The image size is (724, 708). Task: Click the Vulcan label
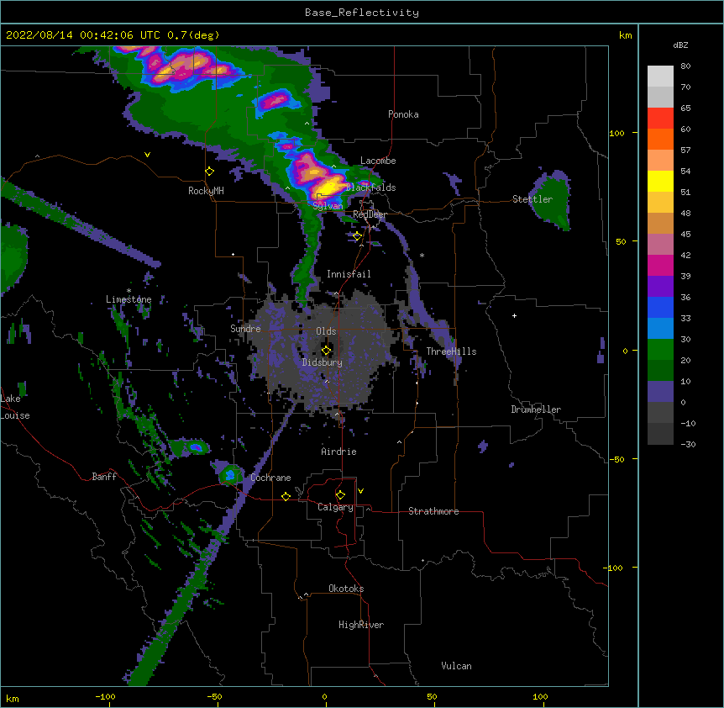[456, 666]
